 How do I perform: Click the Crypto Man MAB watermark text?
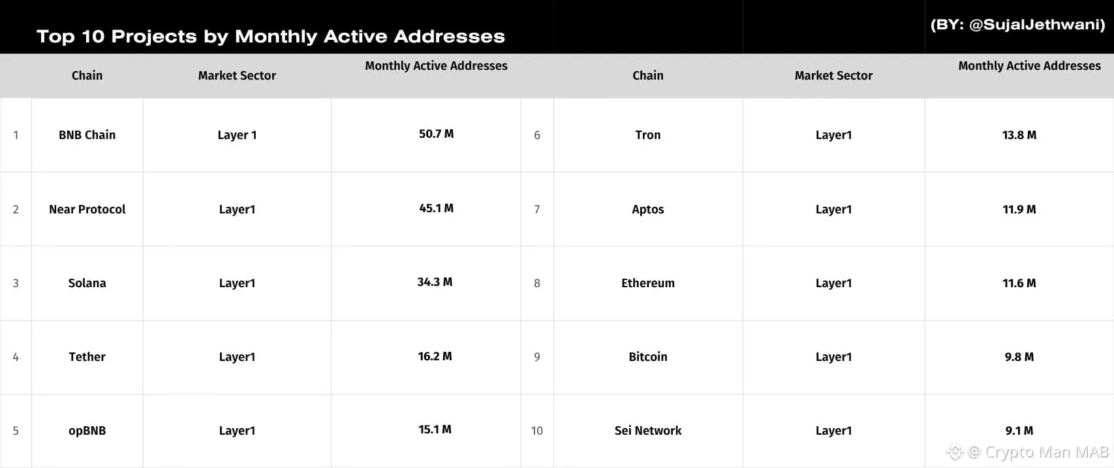1047,452
